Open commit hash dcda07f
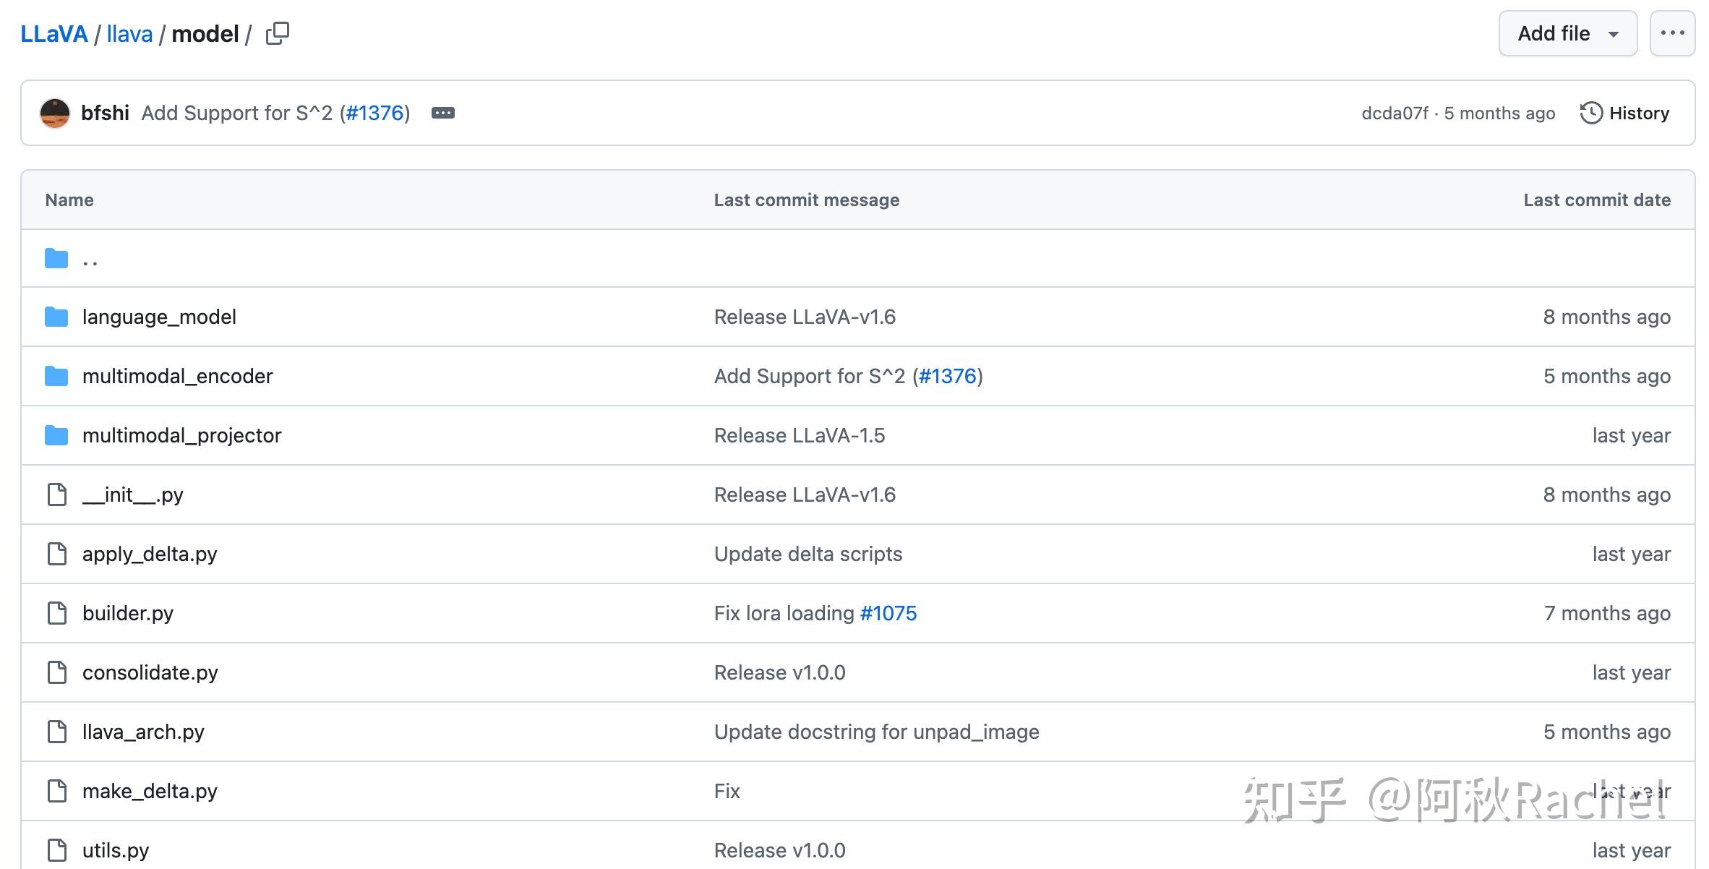 click(1394, 113)
